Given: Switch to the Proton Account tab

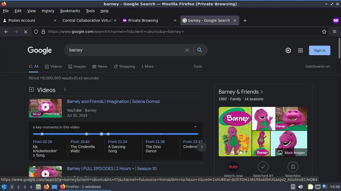Looking at the screenshot, I should point(29,20).
